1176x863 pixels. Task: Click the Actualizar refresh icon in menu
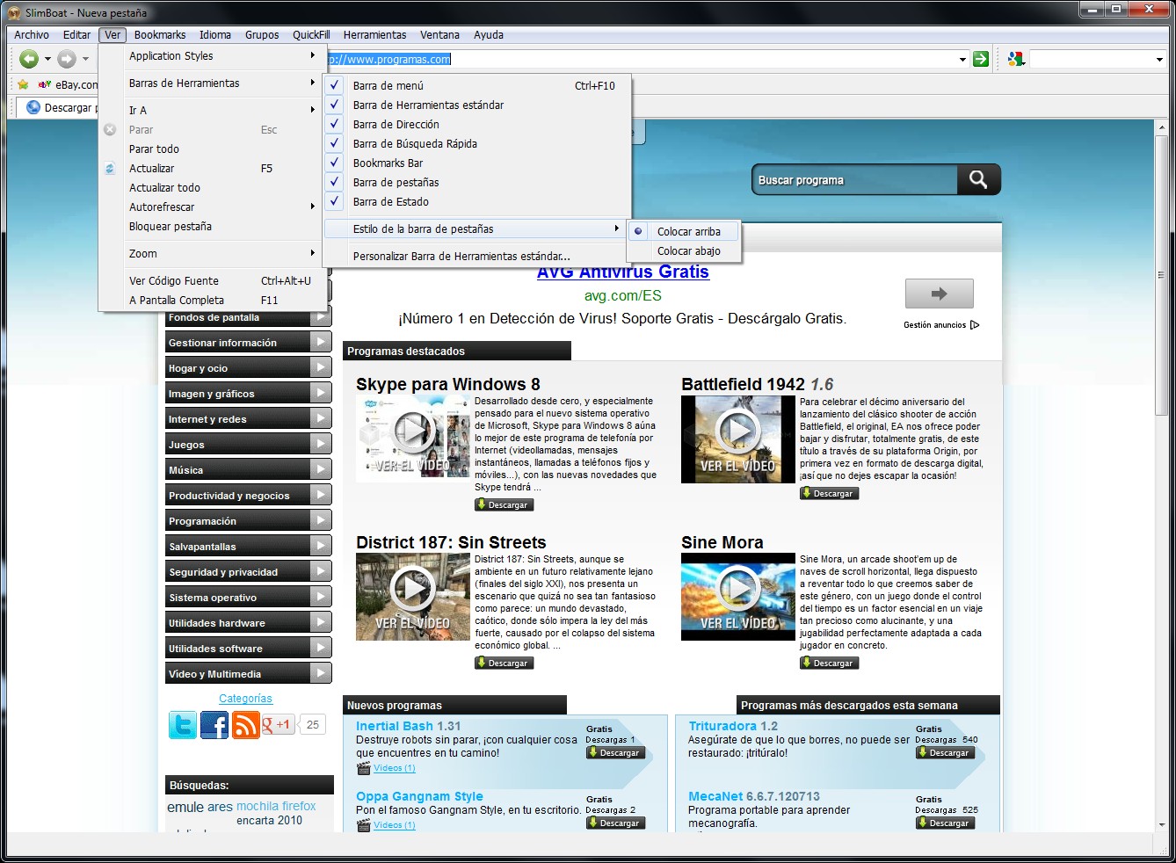pyautogui.click(x=110, y=168)
